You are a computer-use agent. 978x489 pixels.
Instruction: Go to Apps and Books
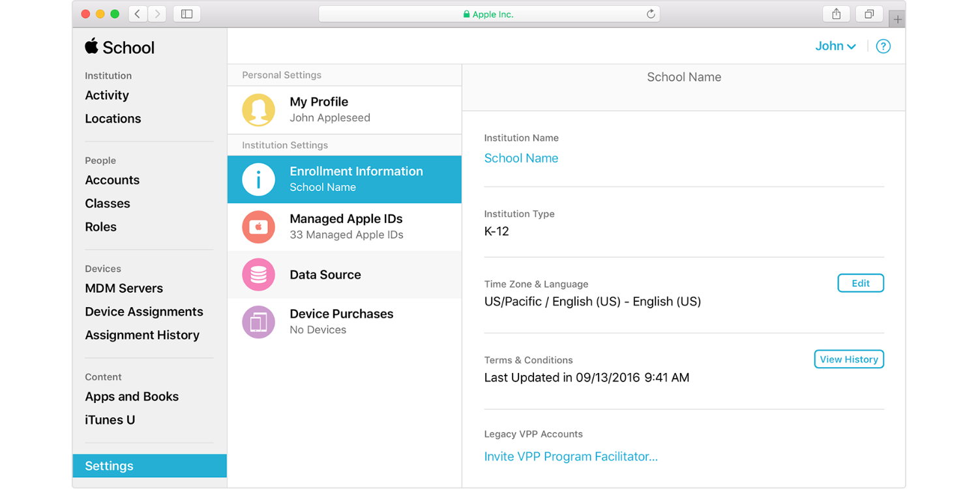tap(132, 396)
